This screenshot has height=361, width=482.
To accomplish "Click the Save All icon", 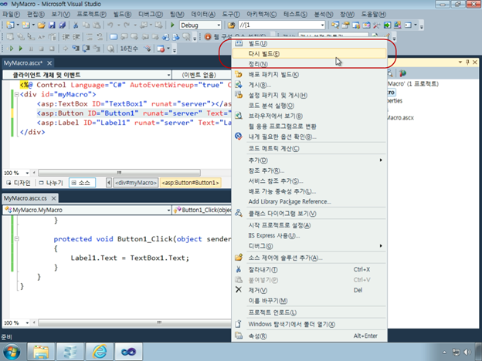I will click(63, 25).
